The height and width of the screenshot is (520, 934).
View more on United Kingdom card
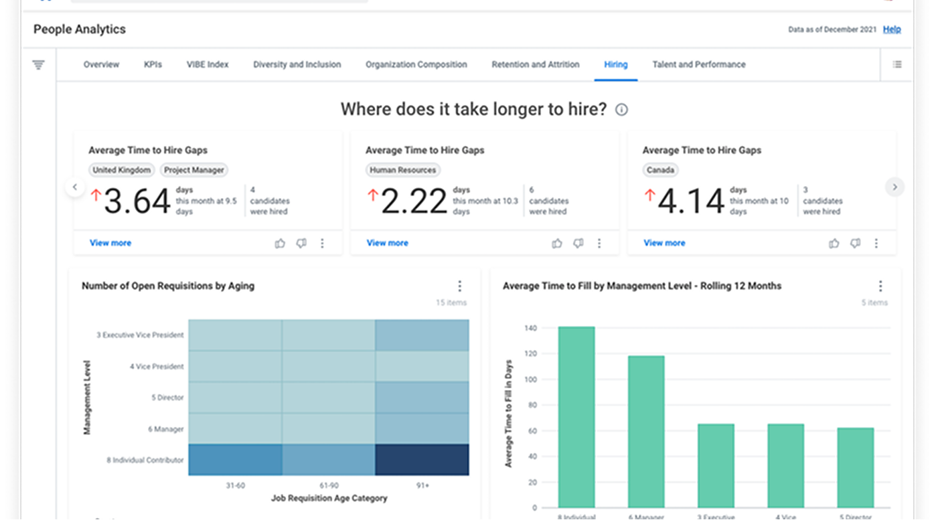tap(110, 243)
